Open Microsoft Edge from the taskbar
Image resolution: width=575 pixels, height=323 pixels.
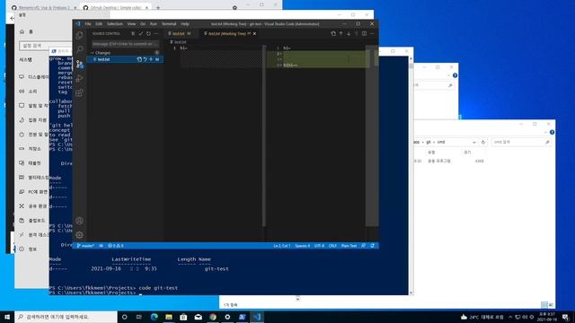coord(154,317)
